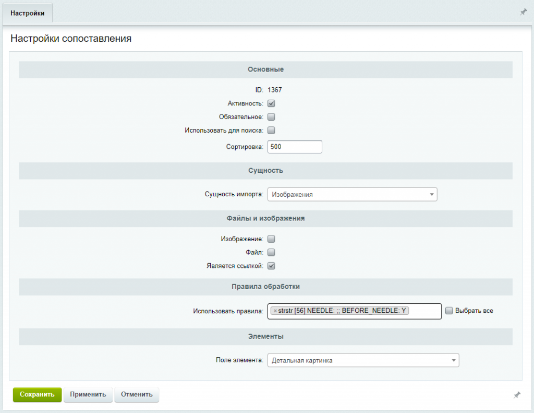Click the pin icon beside bottom buttons

[517, 395]
